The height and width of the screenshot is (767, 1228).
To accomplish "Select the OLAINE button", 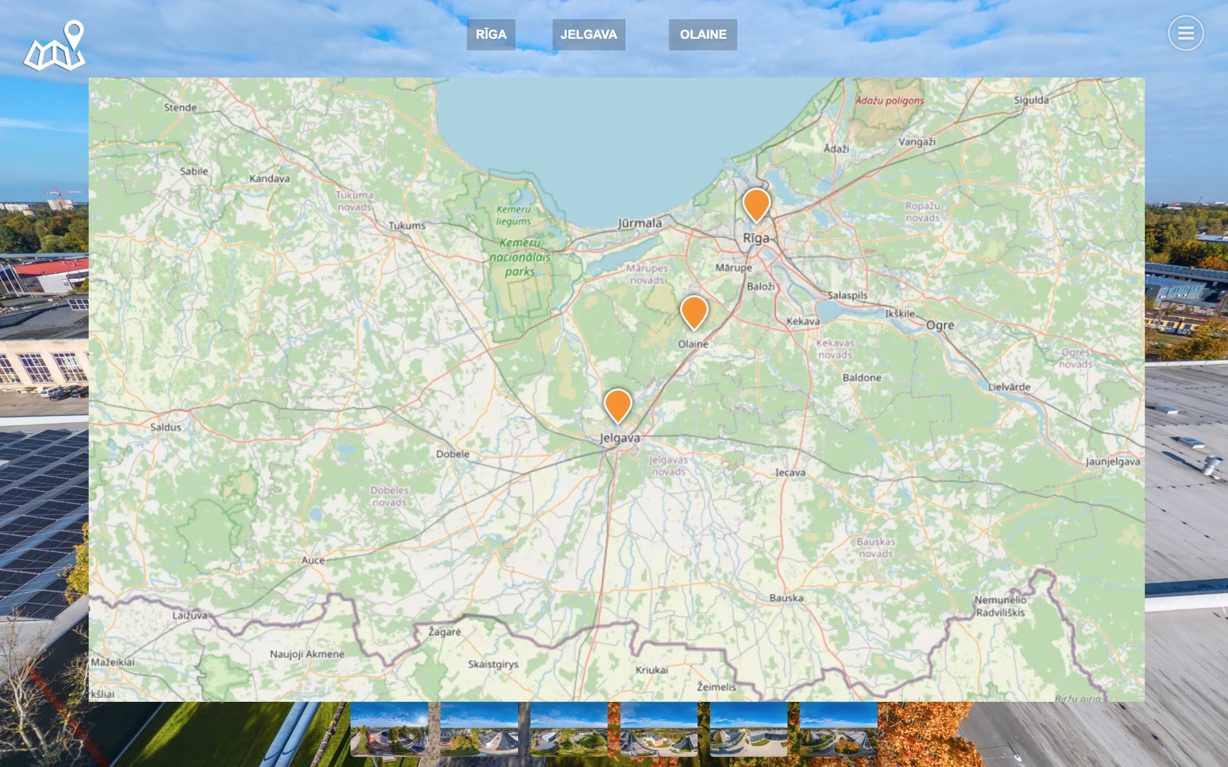I will tap(703, 35).
